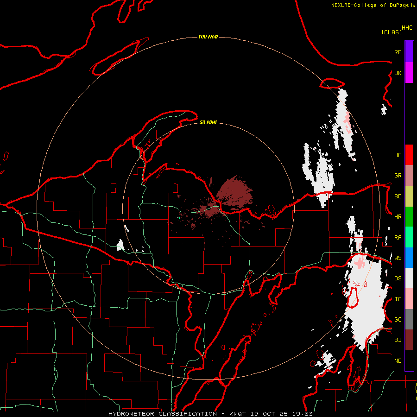This screenshot has height=417, width=417.
Task: Click the GR dusty-pink legend swatch
Action: pos(409,176)
